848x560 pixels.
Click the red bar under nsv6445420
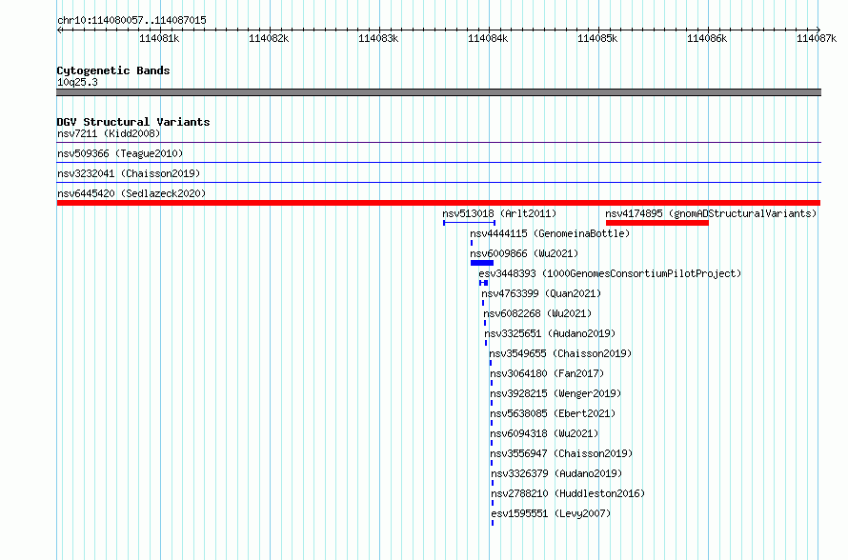438,203
